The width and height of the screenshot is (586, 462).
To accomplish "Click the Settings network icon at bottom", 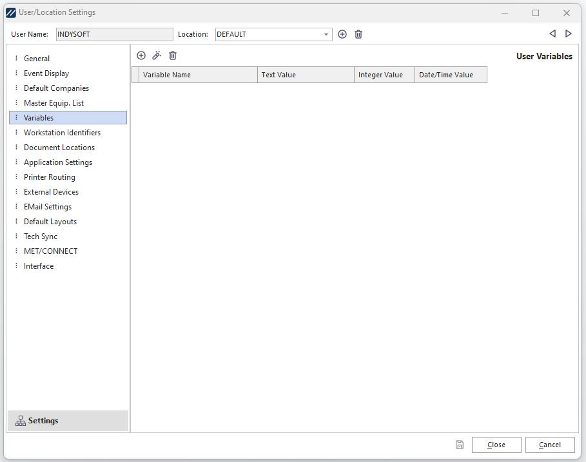I will (21, 421).
